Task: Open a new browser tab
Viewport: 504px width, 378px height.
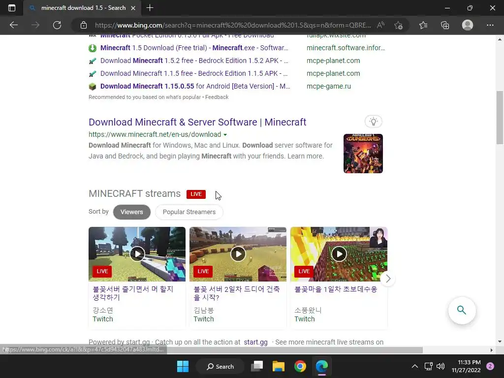Action: [x=150, y=8]
